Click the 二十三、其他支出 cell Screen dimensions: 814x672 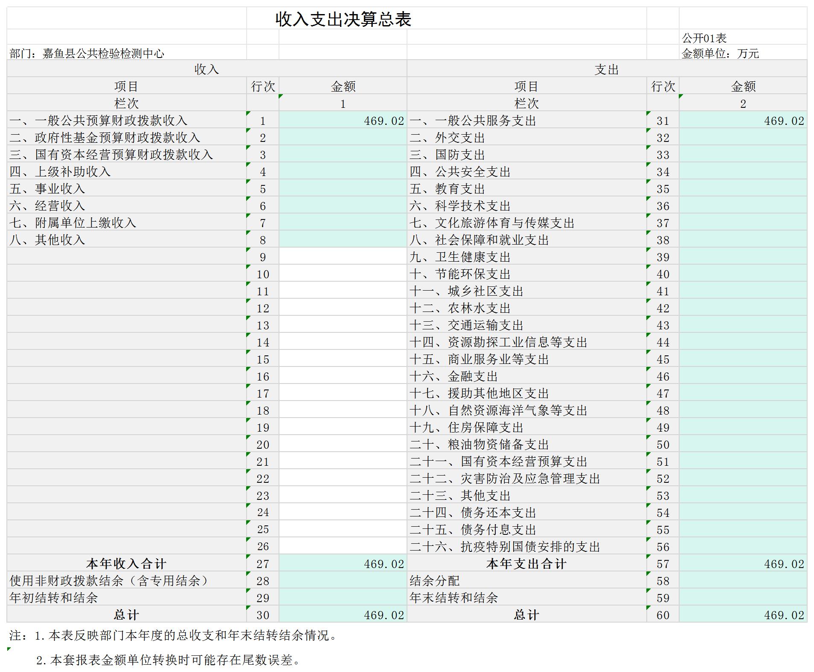(460, 496)
